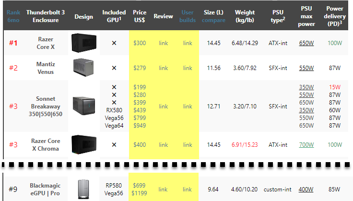
Task: Click the $399 Sonnet Breakaway price
Action: [x=140, y=102]
